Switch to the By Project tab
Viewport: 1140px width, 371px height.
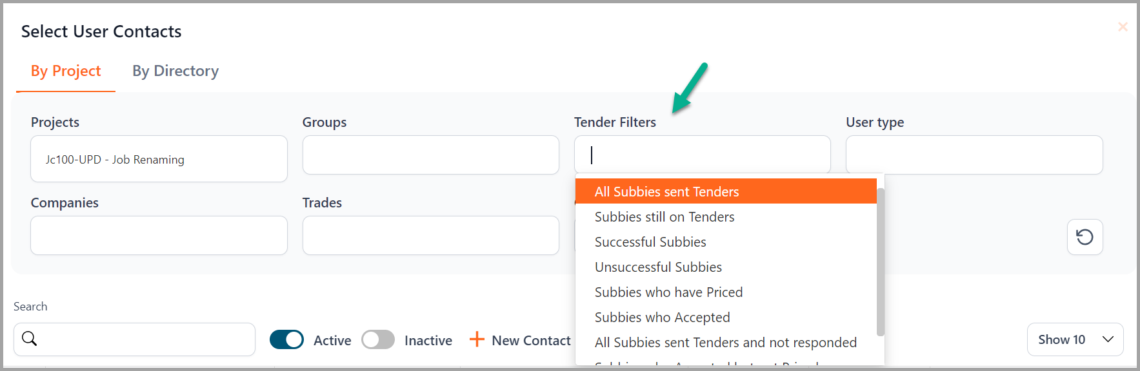coord(66,71)
